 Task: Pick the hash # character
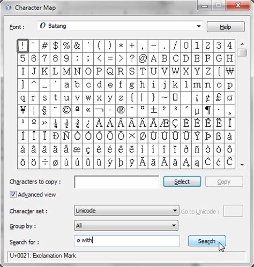(x=44, y=45)
